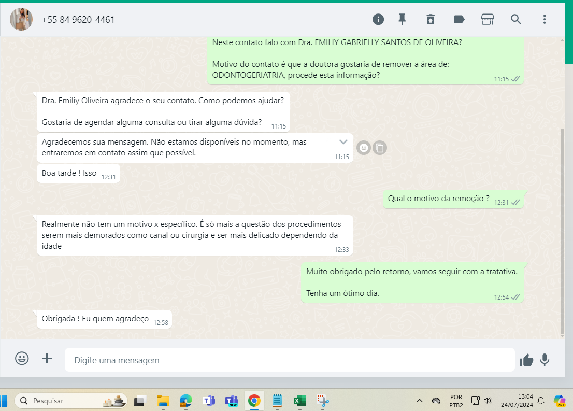
Task: Expand options chevron on 'Agradecemos sua mensagem'
Action: coord(343,142)
